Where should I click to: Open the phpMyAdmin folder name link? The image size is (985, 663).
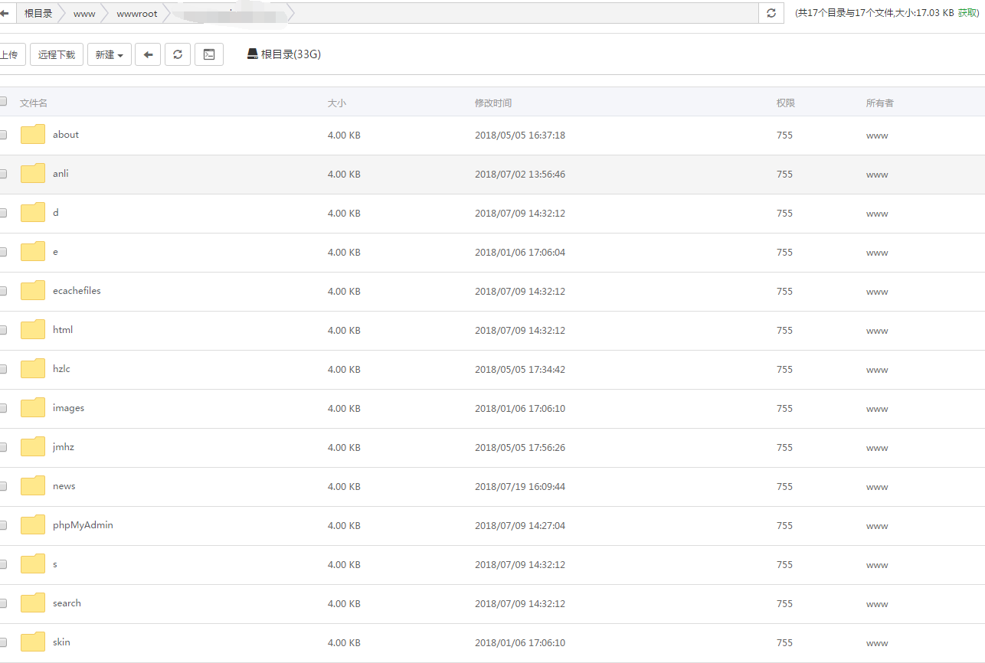(x=83, y=525)
